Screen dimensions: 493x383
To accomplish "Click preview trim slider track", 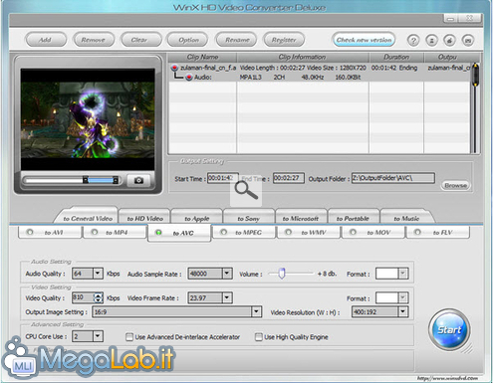I will (x=72, y=180).
